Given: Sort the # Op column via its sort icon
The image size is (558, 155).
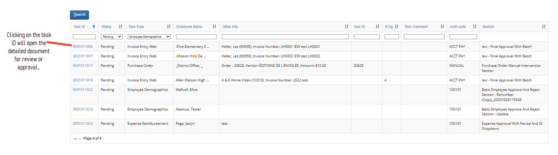Looking at the screenshot, I should [x=396, y=26].
